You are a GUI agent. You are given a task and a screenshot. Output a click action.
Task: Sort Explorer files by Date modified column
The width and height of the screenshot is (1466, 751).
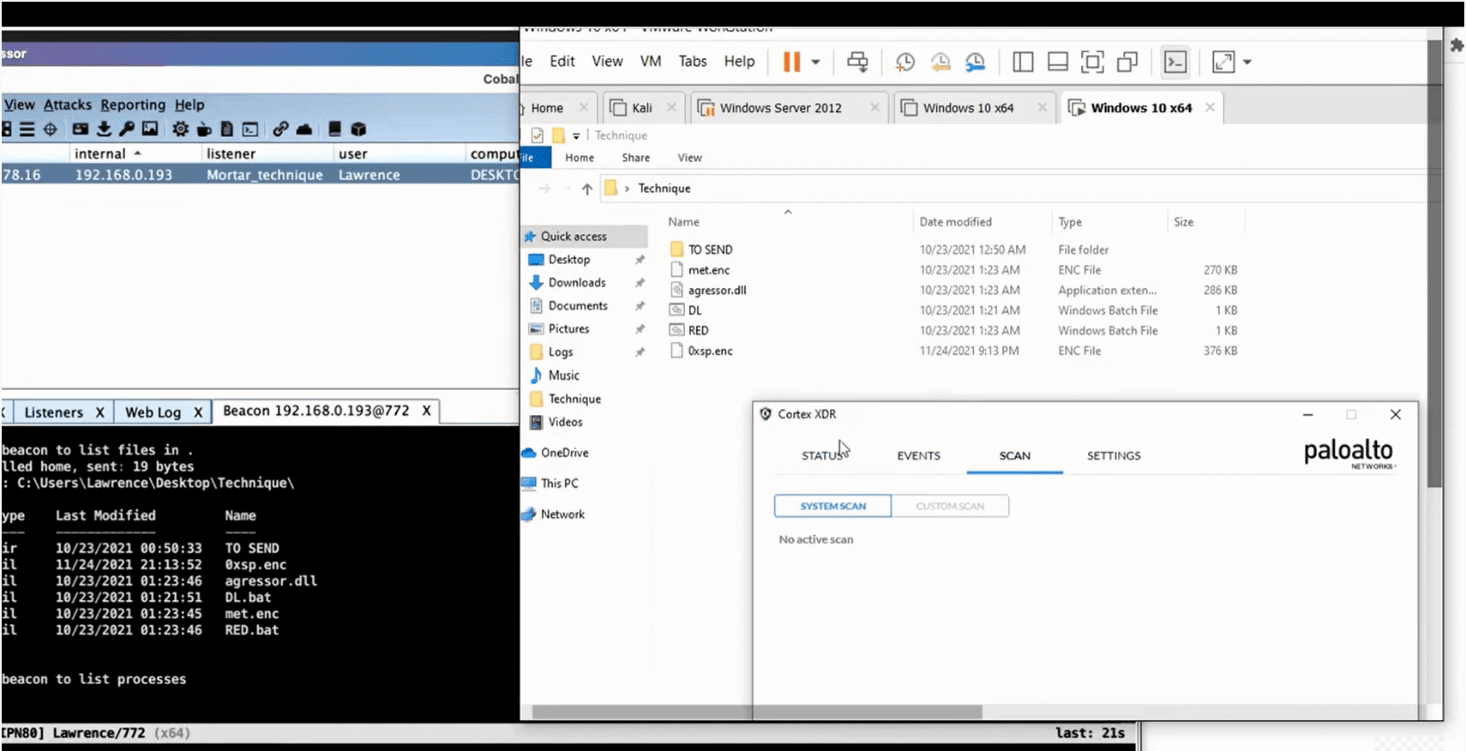pyautogui.click(x=955, y=222)
